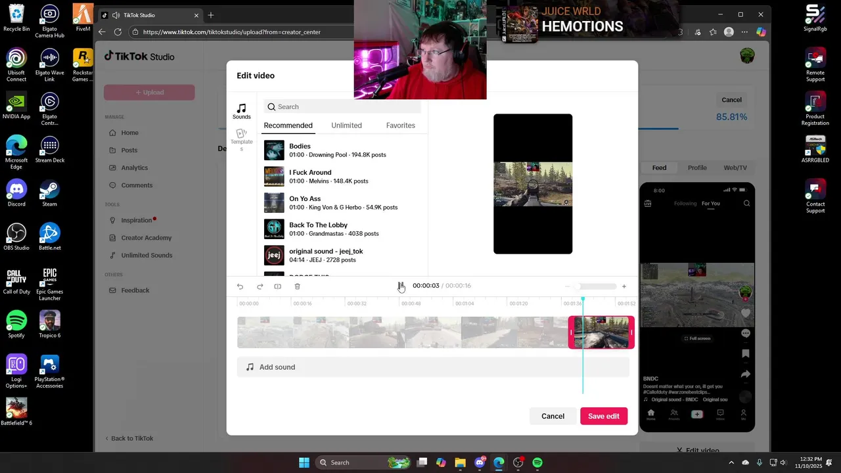This screenshot has width=841, height=473.
Task: Choose the Melvins track in the sounds list
Action: tap(342, 177)
